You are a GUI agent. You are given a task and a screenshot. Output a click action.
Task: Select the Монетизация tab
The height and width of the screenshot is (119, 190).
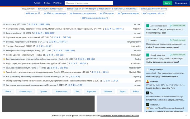pos(61,91)
